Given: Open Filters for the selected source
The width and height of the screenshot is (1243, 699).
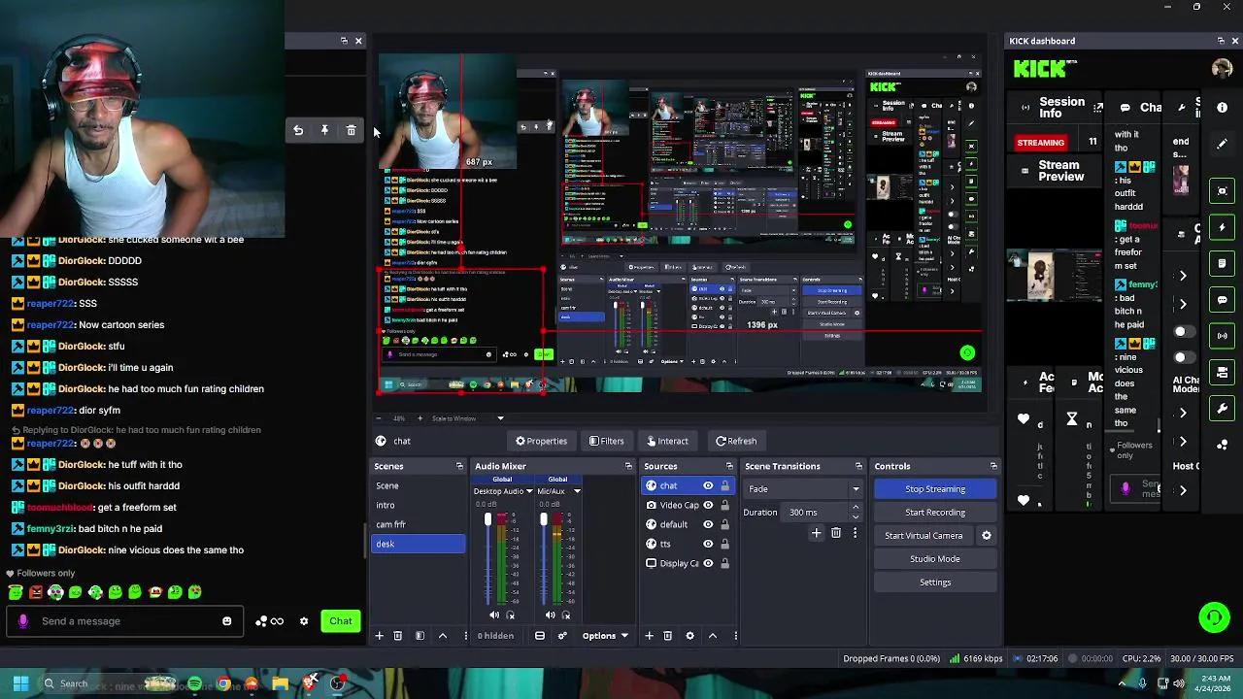Looking at the screenshot, I should pos(606,441).
